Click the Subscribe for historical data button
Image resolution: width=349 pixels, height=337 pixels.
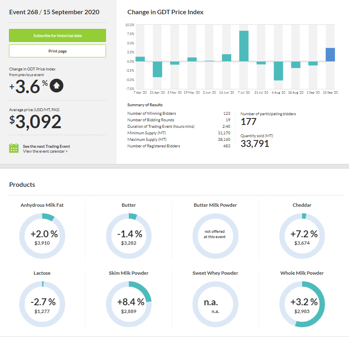point(57,35)
